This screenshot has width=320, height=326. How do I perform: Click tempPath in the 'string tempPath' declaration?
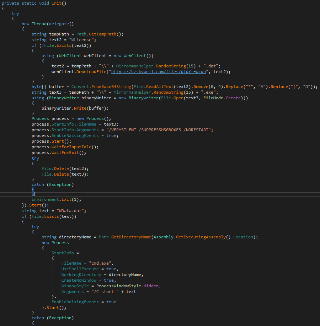tap(59, 34)
